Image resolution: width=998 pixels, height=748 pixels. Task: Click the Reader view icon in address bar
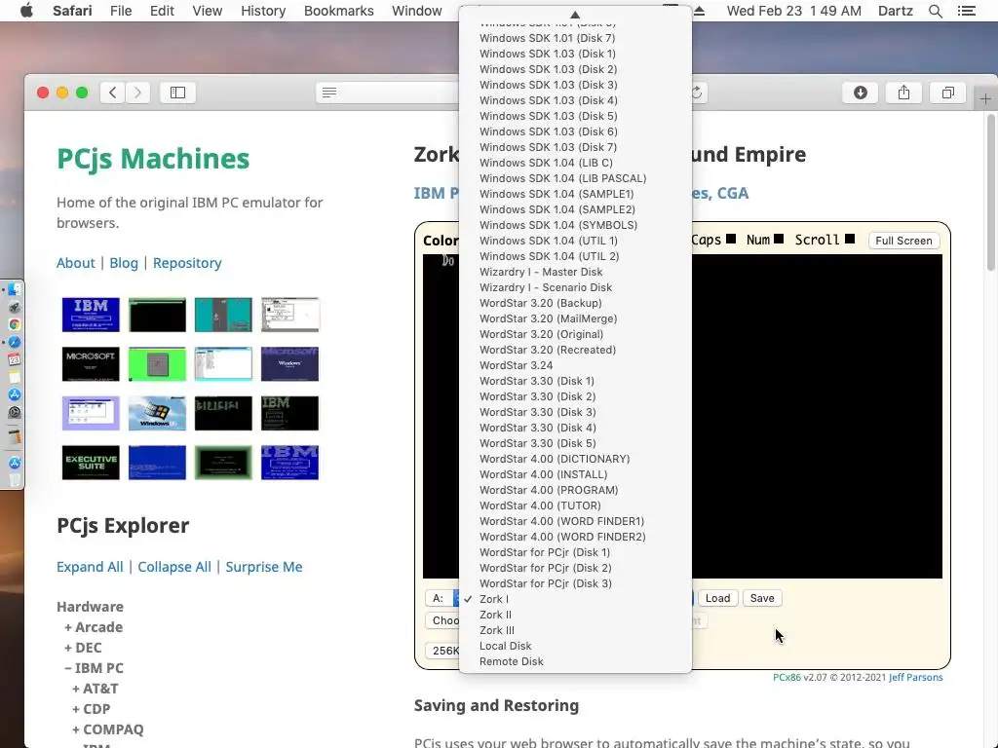click(329, 93)
